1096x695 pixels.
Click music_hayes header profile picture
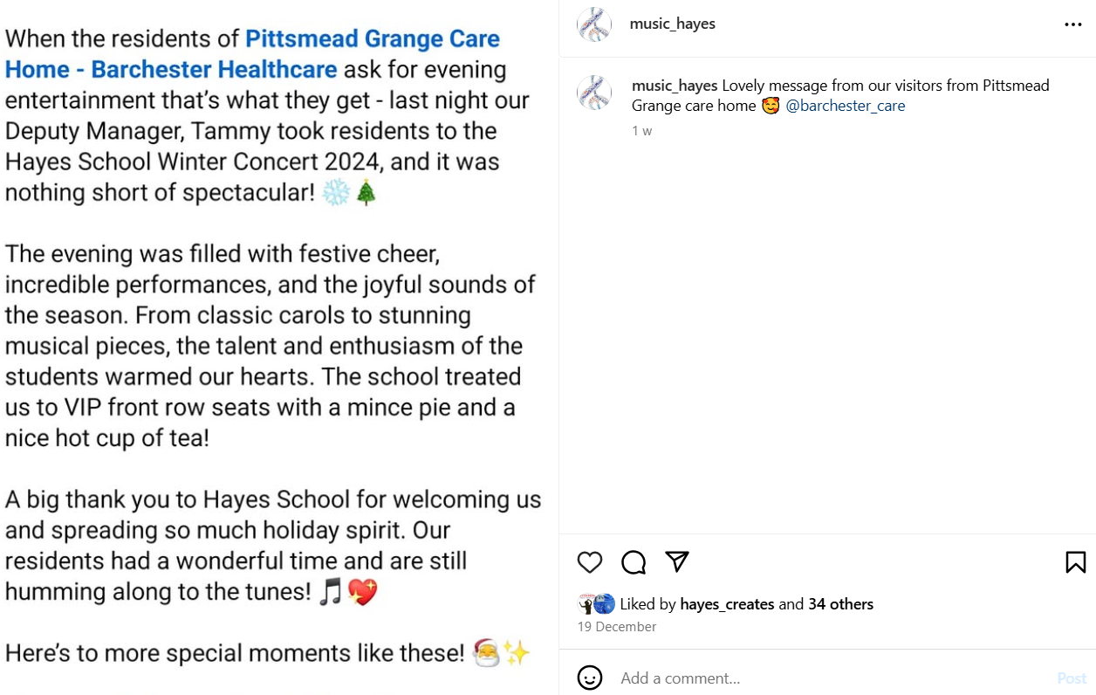[x=594, y=24]
